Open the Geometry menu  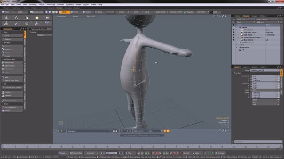coord(32,5)
